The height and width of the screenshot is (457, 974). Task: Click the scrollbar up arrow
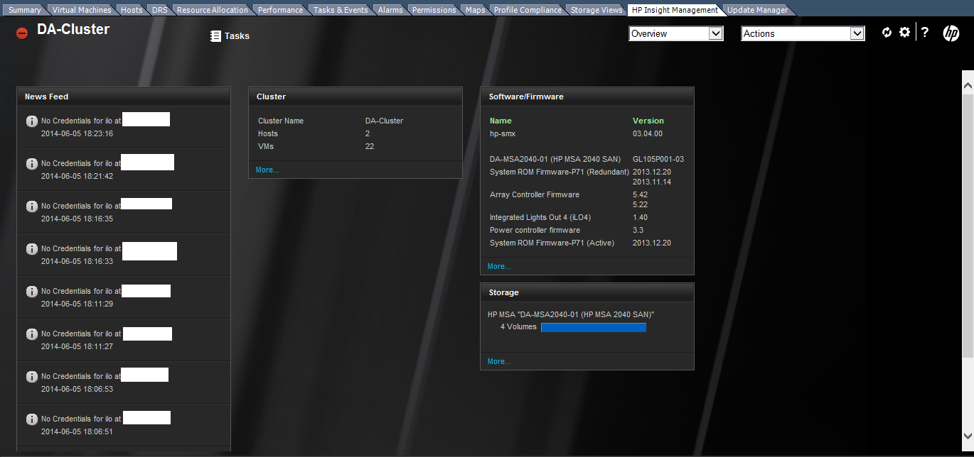(968, 85)
